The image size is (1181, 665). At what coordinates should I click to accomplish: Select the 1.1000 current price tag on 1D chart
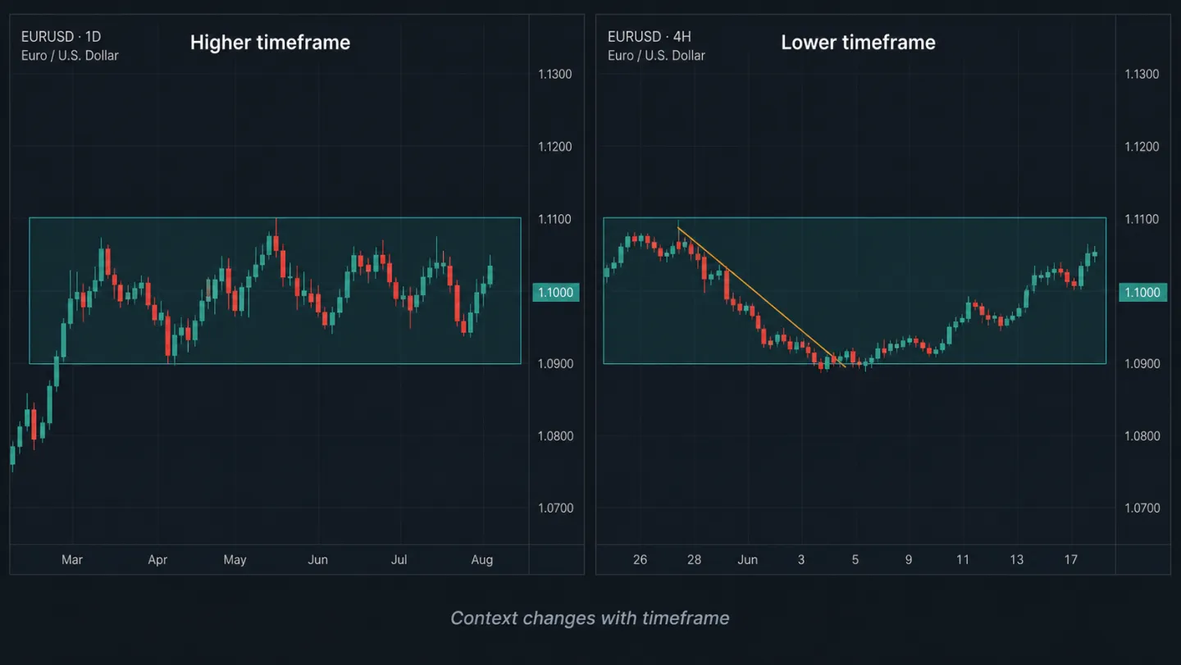[556, 292]
